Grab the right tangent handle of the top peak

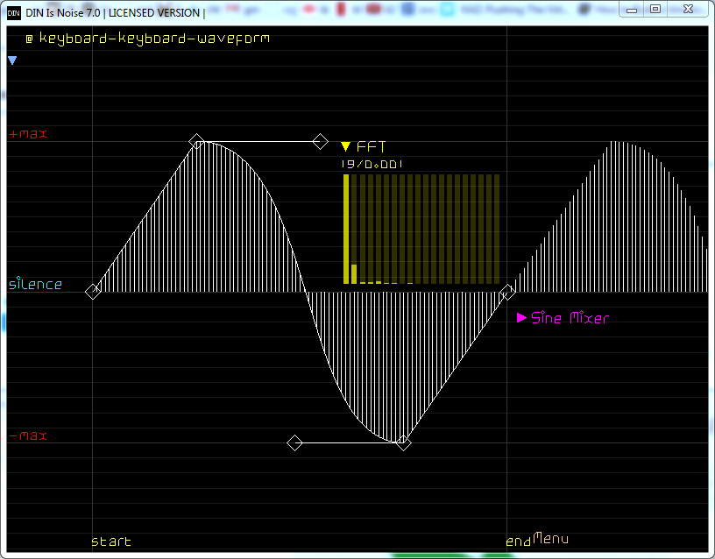tap(321, 141)
